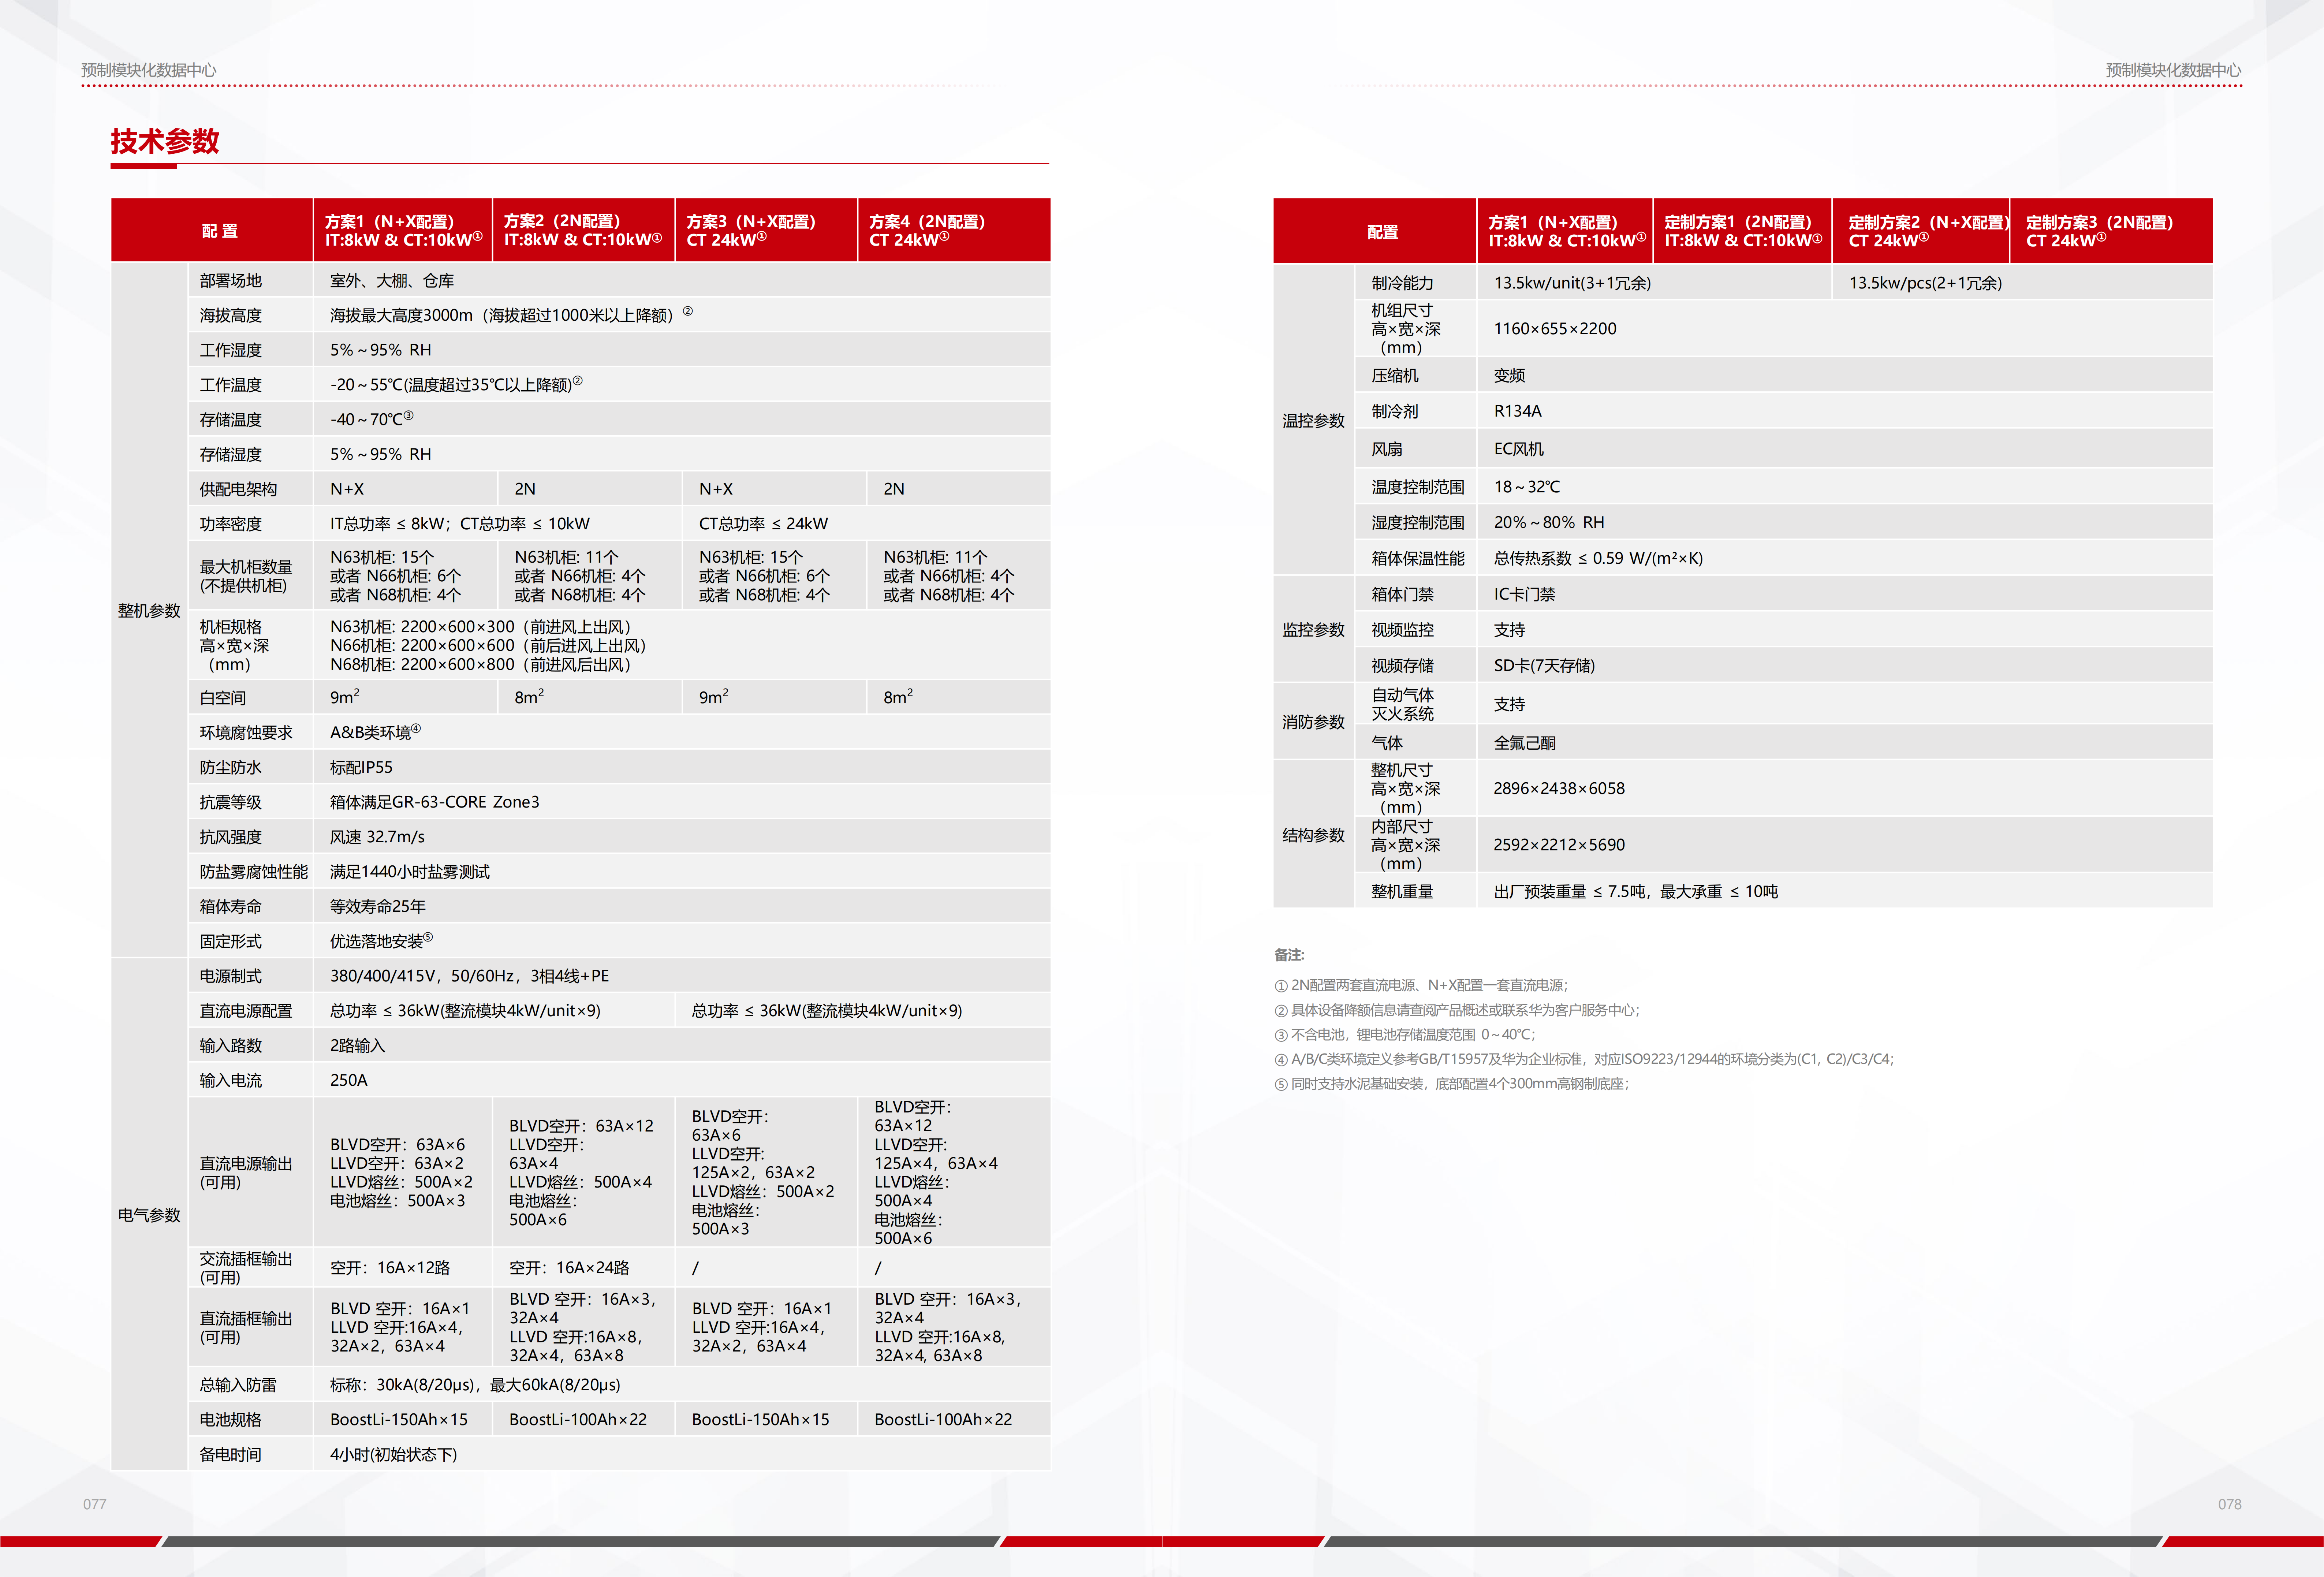Screen dimensions: 2324x1577
Task: Click footnote ③ about battery storage temperature
Action: (1405, 1035)
